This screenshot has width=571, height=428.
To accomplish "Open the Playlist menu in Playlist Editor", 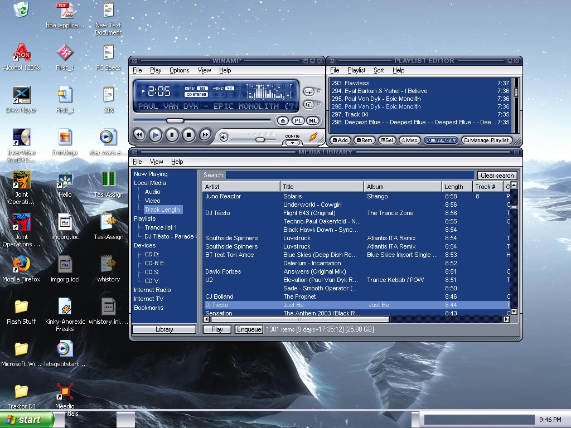I will coord(356,70).
